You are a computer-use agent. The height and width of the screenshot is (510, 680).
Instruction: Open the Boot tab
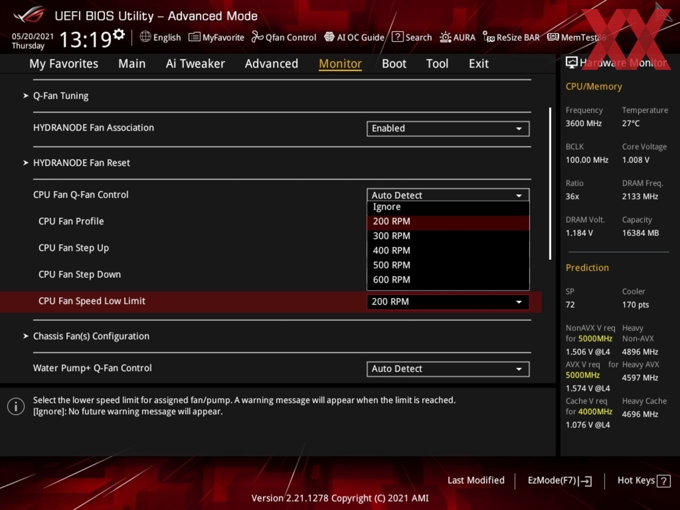394,63
